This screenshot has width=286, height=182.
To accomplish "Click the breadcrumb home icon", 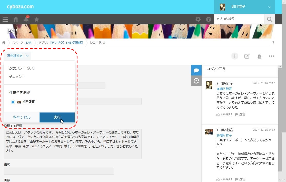I will point(4,43).
